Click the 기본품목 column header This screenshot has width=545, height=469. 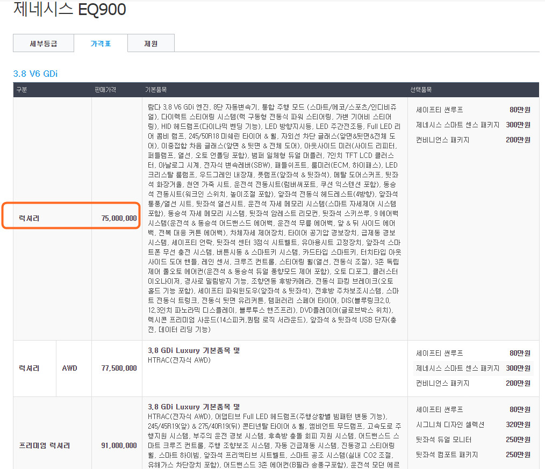[x=156, y=90]
